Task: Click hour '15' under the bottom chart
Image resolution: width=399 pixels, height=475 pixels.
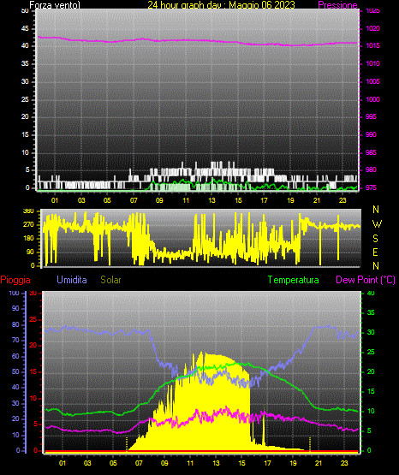Action: tap(241, 463)
